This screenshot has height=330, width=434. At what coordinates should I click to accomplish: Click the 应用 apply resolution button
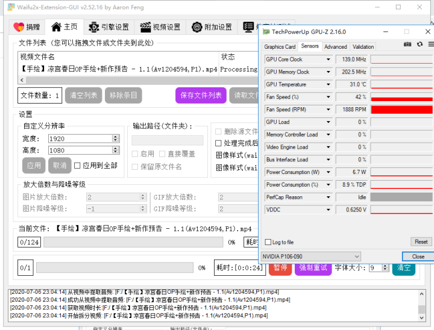point(34,166)
